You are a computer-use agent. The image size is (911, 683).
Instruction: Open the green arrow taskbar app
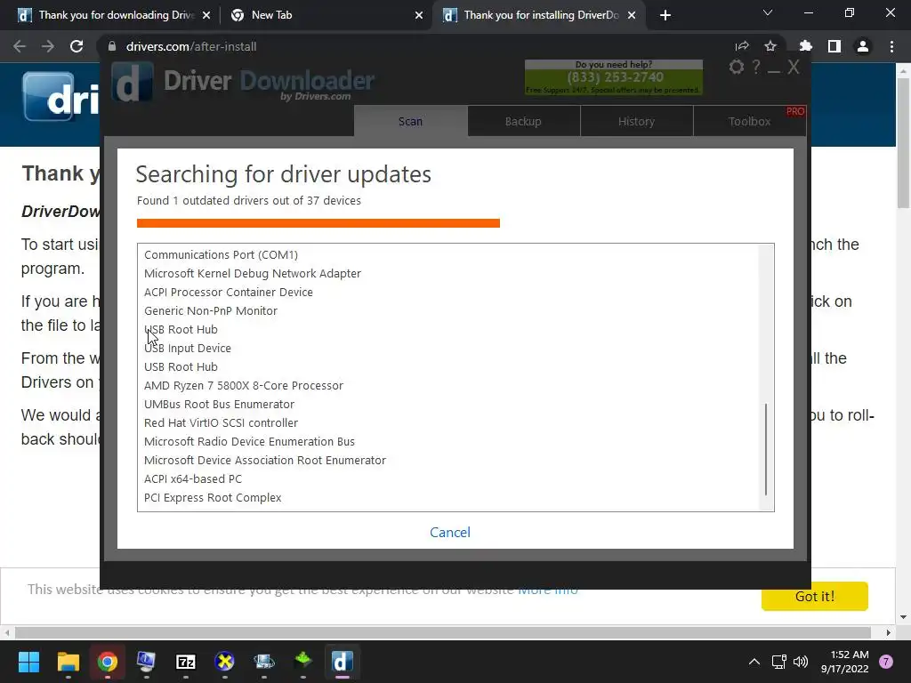click(x=303, y=662)
